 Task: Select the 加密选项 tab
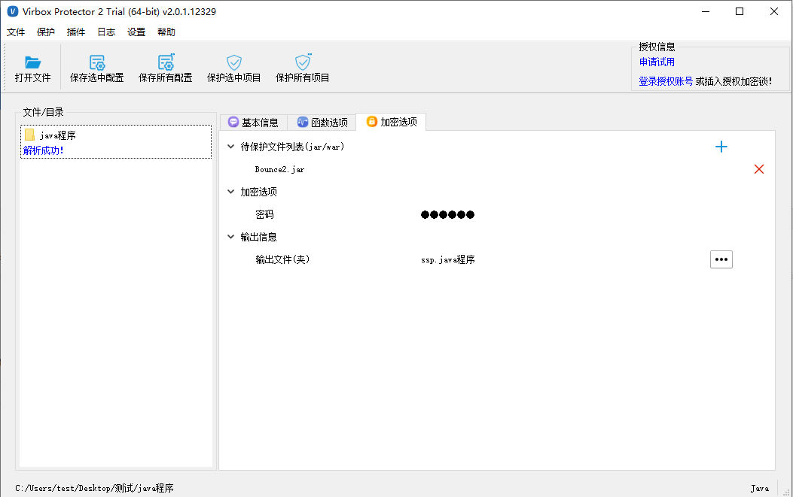click(x=392, y=122)
